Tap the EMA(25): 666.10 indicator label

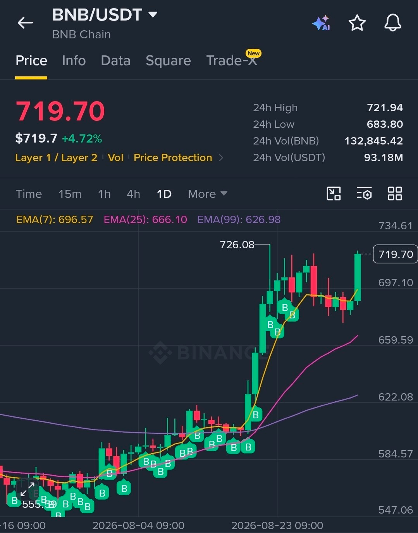coord(145,220)
